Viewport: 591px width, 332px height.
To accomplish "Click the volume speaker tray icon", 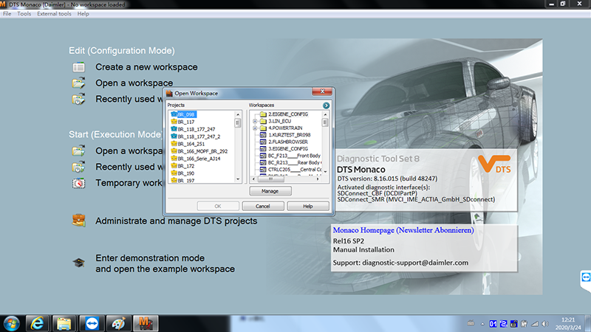I will point(545,324).
